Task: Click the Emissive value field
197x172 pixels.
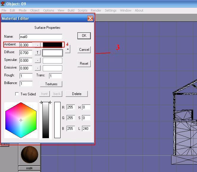Action: [26, 68]
